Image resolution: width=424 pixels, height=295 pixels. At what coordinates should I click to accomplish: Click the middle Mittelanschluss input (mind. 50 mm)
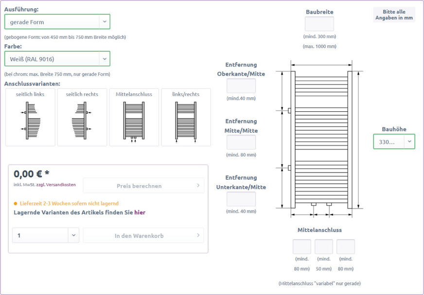[323, 246]
